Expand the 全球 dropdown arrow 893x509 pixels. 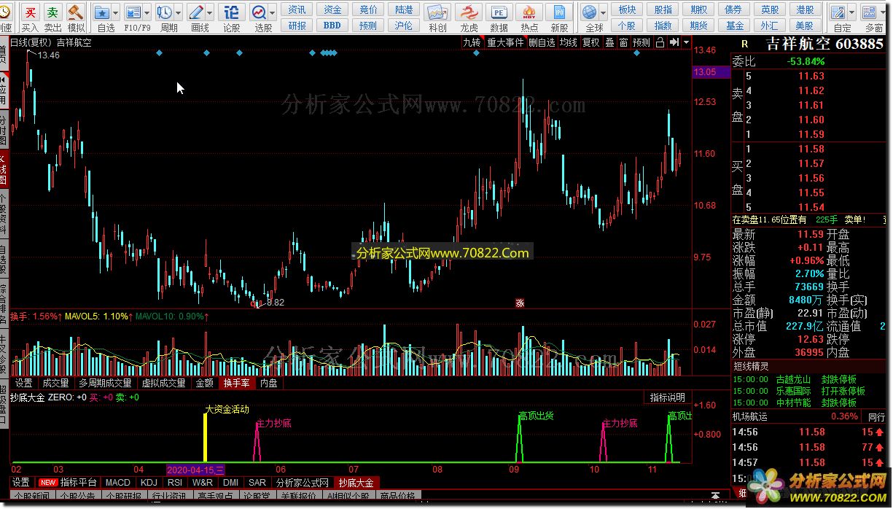pyautogui.click(x=604, y=12)
